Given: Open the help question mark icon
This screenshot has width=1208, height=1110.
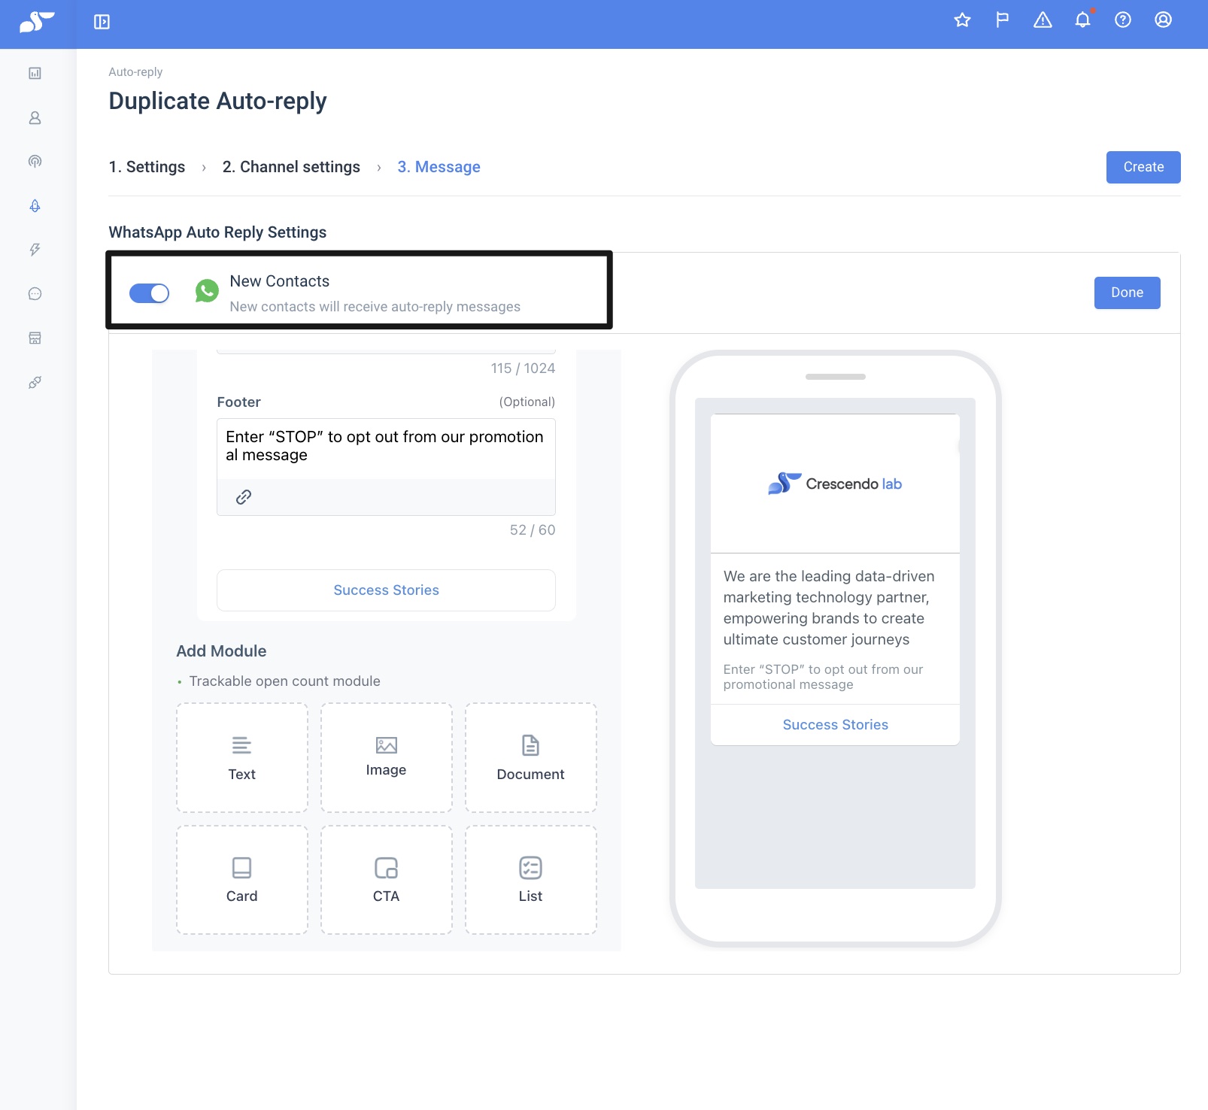Looking at the screenshot, I should click(x=1123, y=20).
